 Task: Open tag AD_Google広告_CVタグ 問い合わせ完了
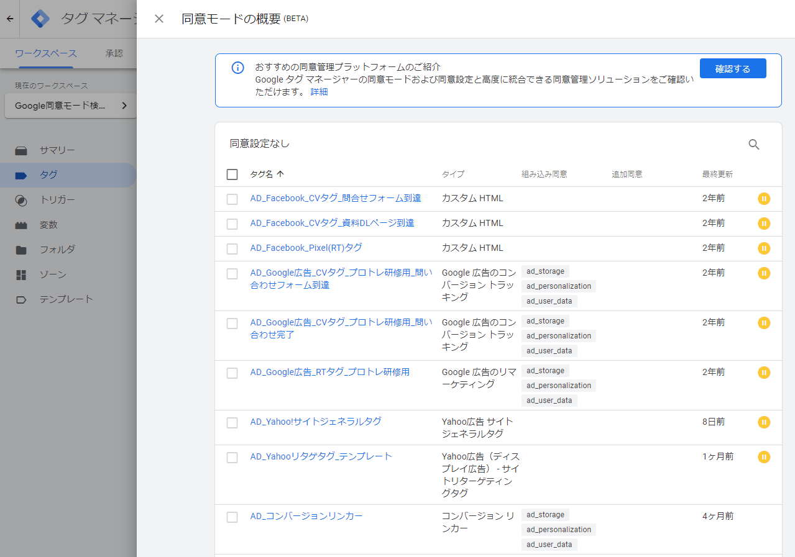click(x=341, y=328)
